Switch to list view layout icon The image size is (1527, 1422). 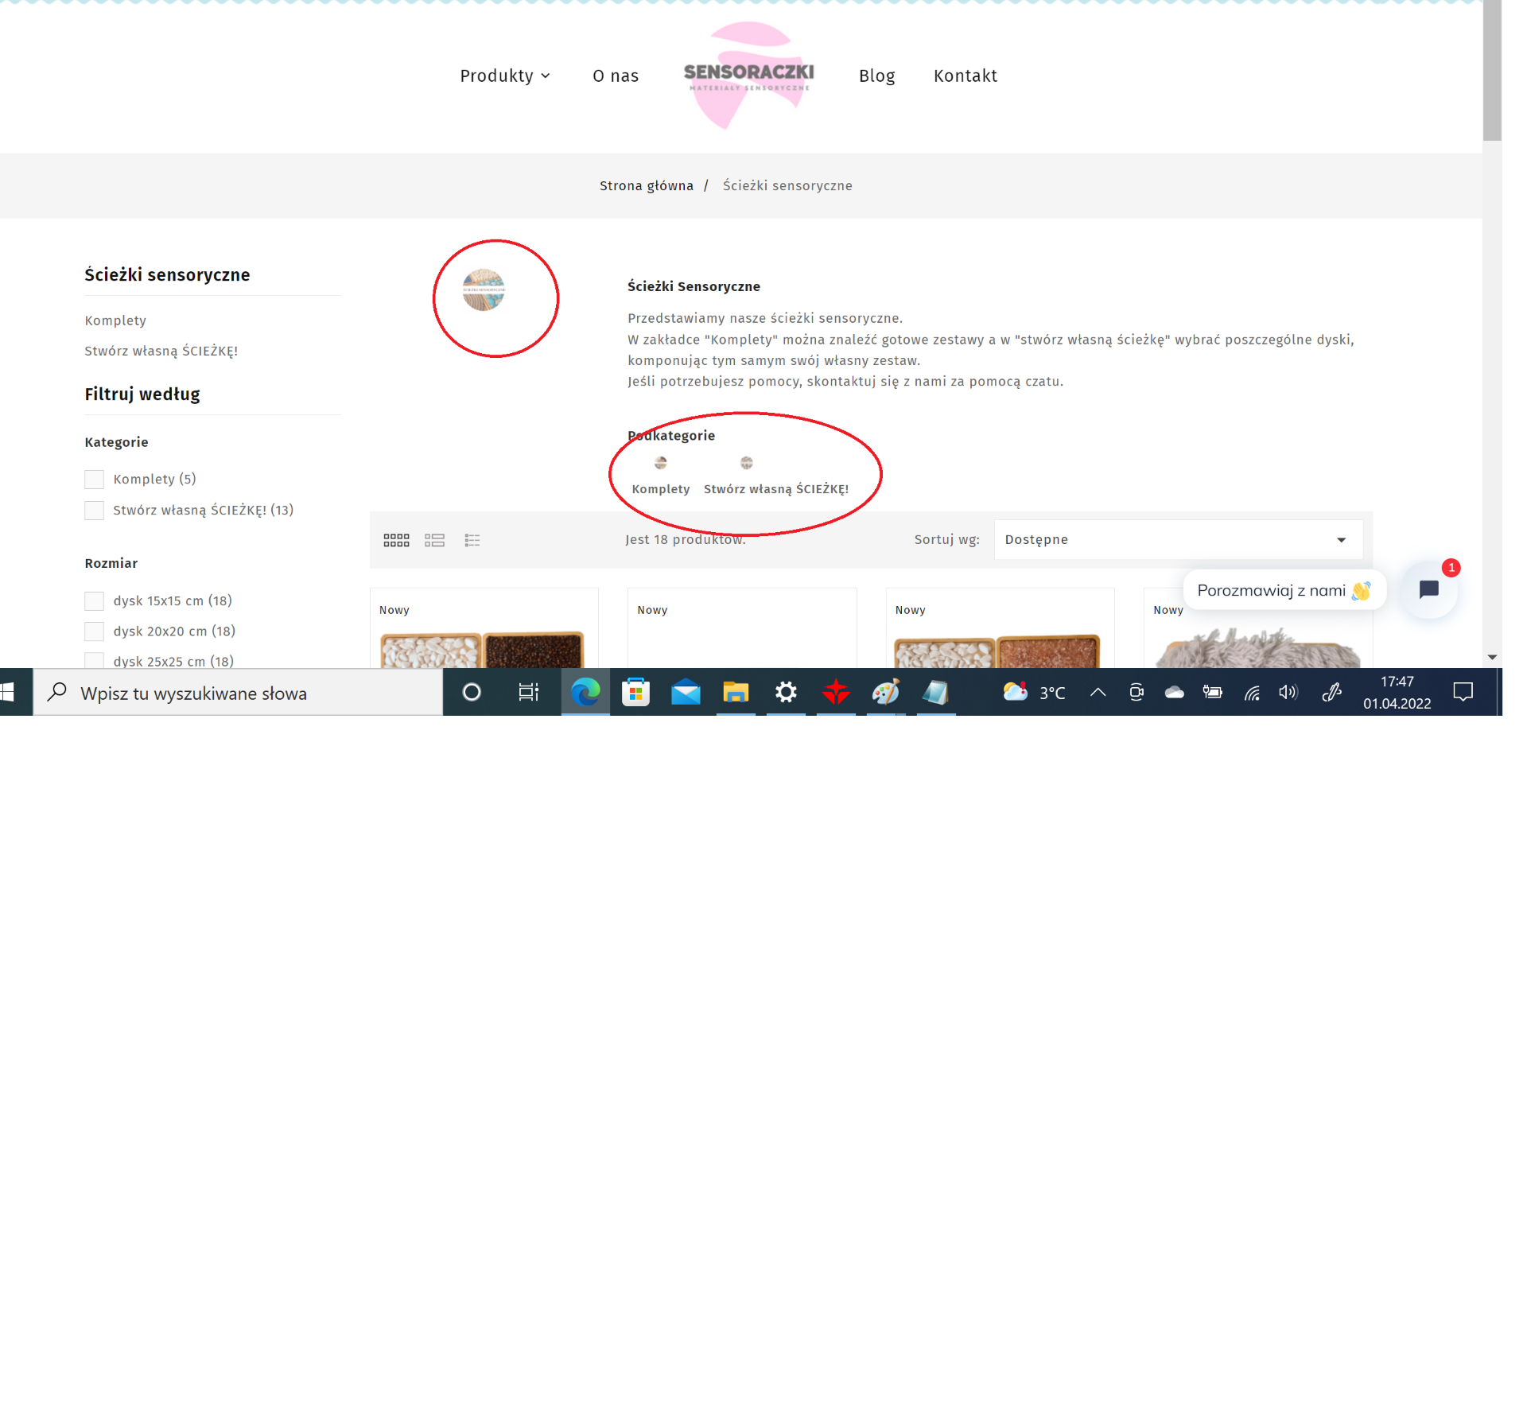434,540
